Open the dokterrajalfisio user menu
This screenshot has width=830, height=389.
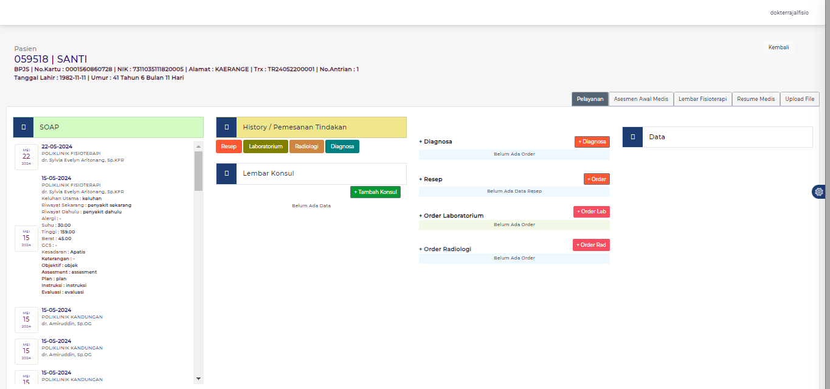[x=789, y=12]
